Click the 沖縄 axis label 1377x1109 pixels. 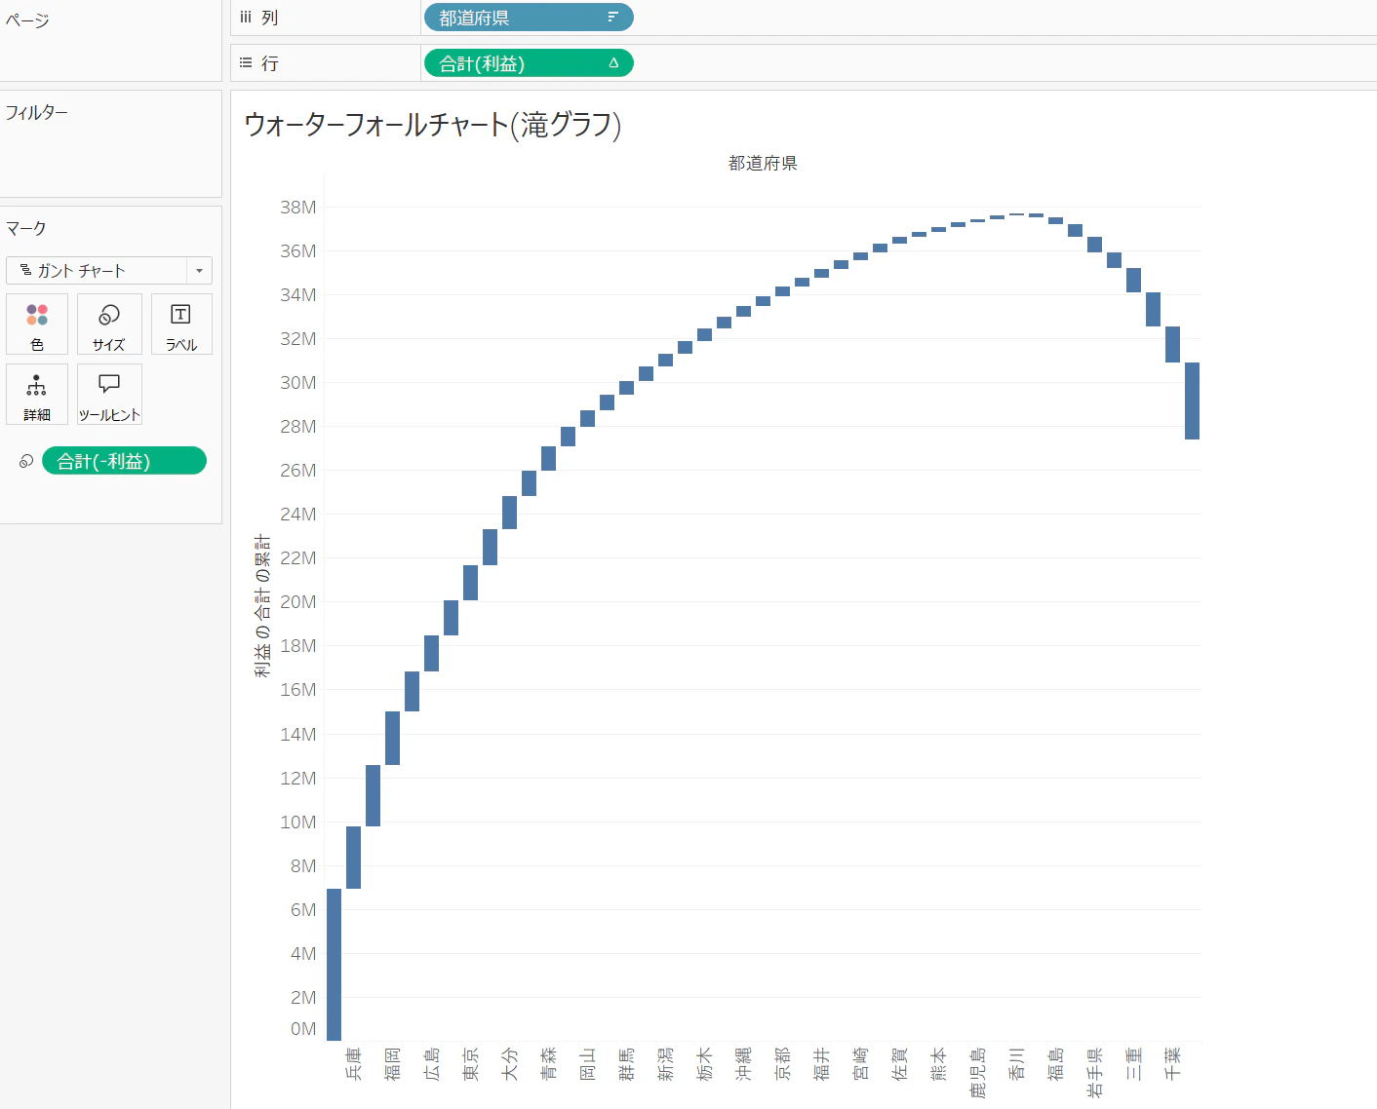pos(743,1063)
